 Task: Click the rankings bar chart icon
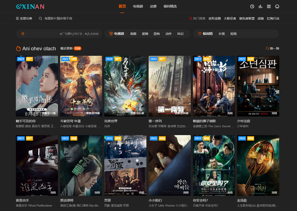[260, 6]
